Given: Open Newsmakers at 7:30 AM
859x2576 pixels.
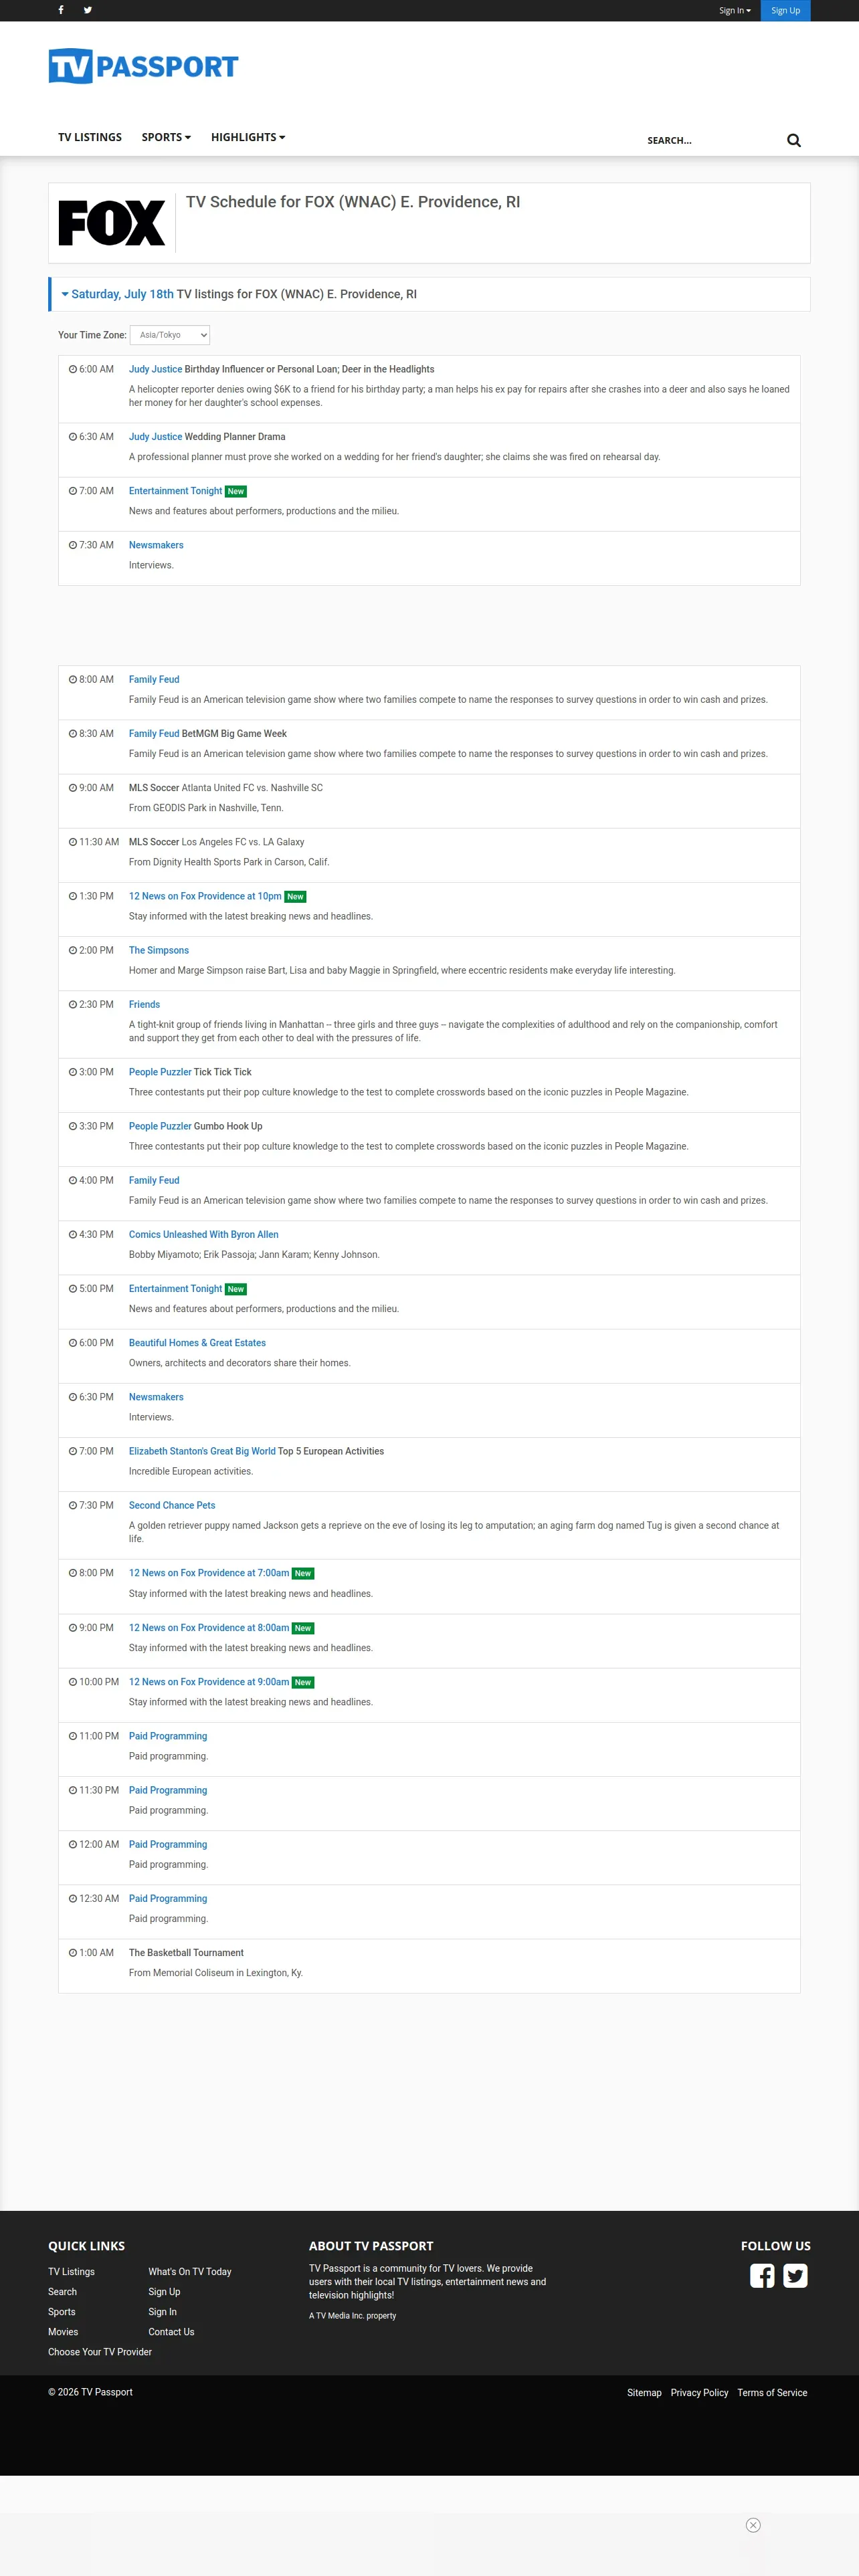Looking at the screenshot, I should click(x=156, y=545).
